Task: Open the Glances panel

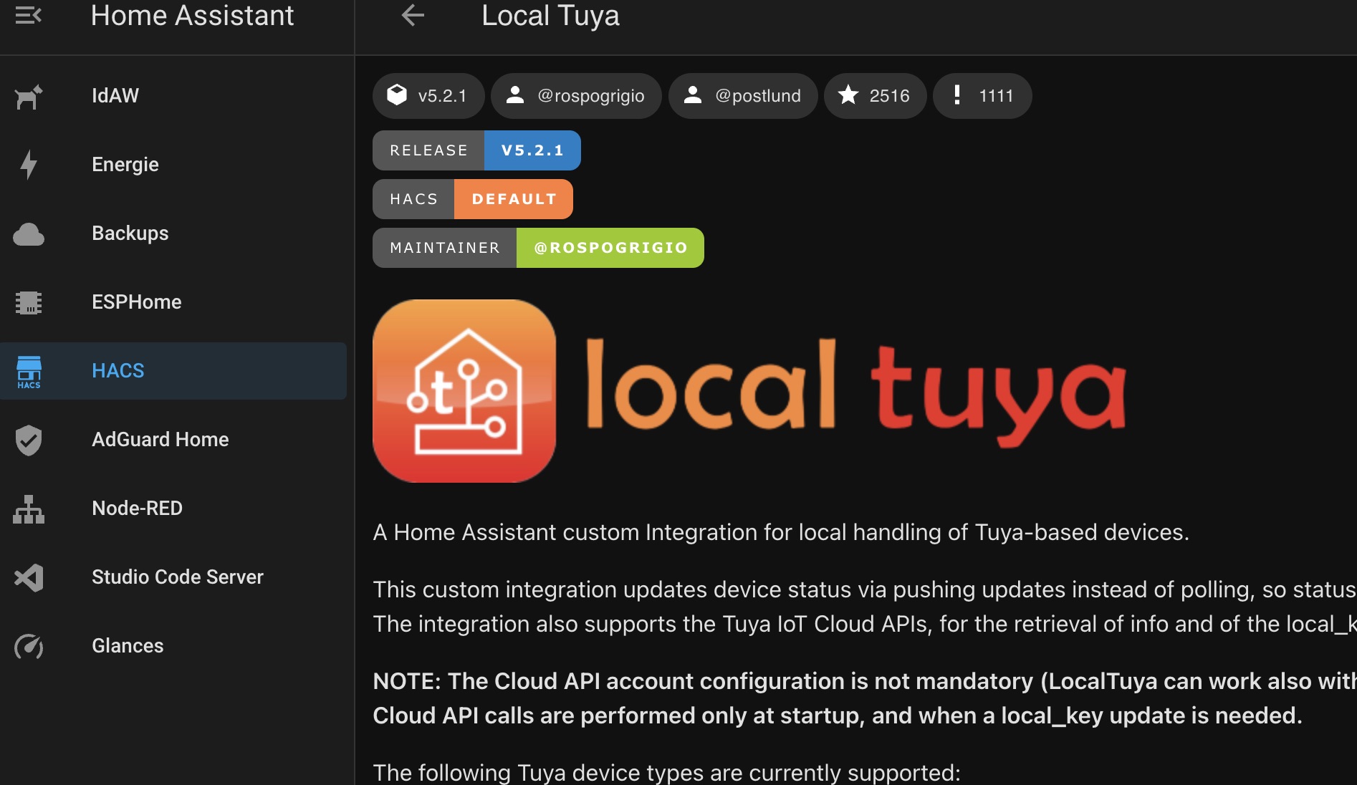Action: pyautogui.click(x=173, y=646)
